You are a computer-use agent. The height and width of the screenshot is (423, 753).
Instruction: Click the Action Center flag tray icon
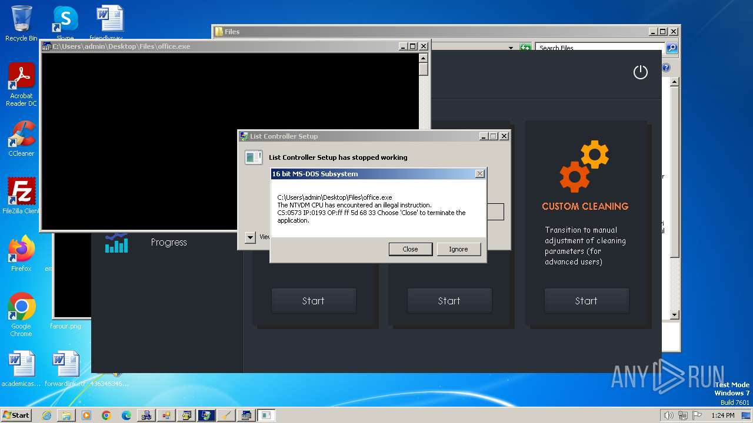697,415
